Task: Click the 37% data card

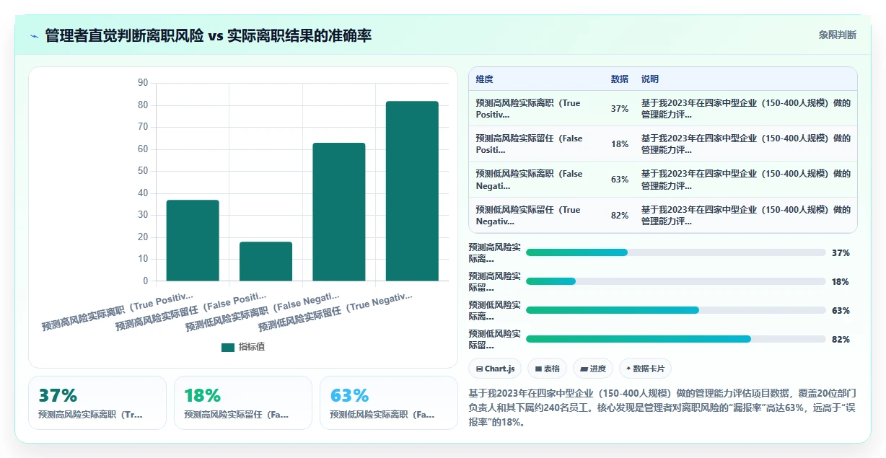Action: (x=97, y=402)
